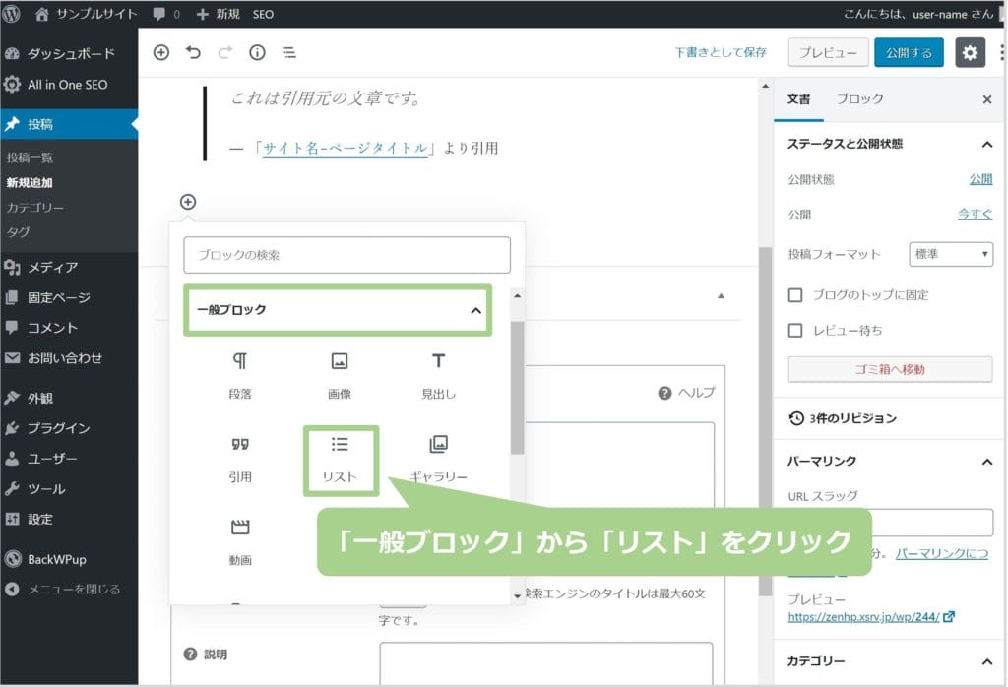Collapse the Status and Visibility panel

click(986, 144)
